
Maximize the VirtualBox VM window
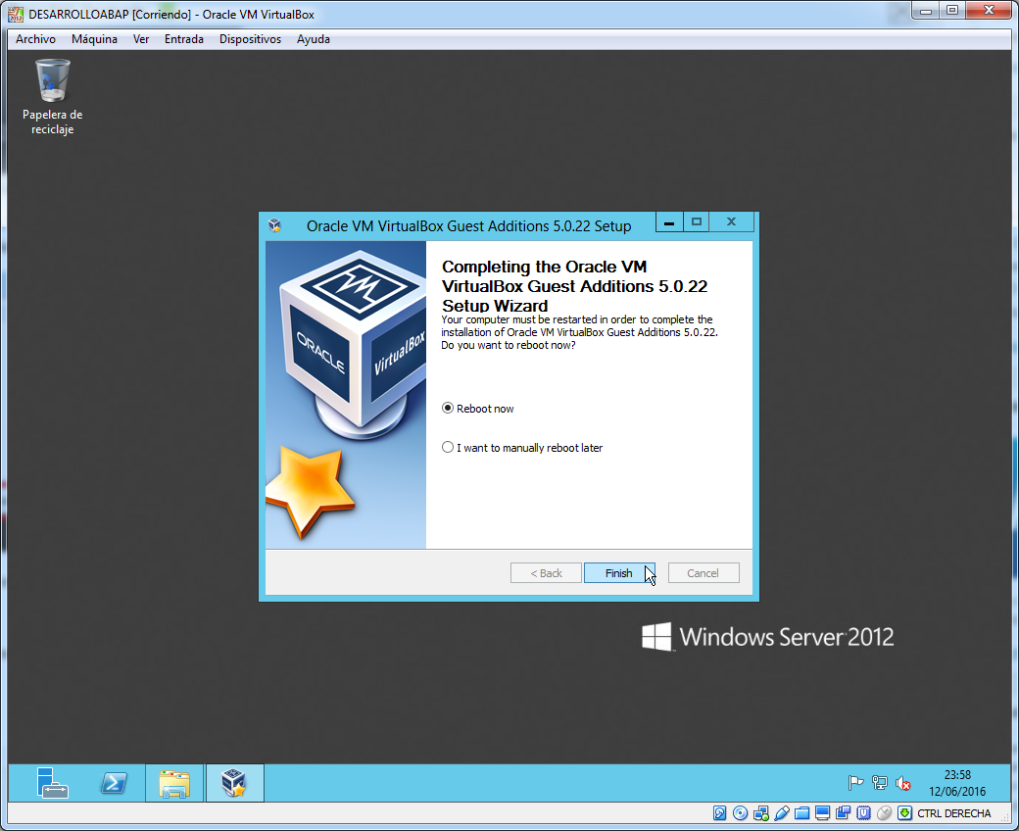(x=952, y=11)
